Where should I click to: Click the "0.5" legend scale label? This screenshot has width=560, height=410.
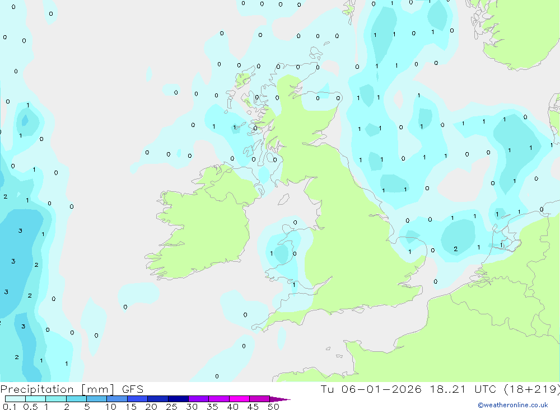tap(30, 407)
